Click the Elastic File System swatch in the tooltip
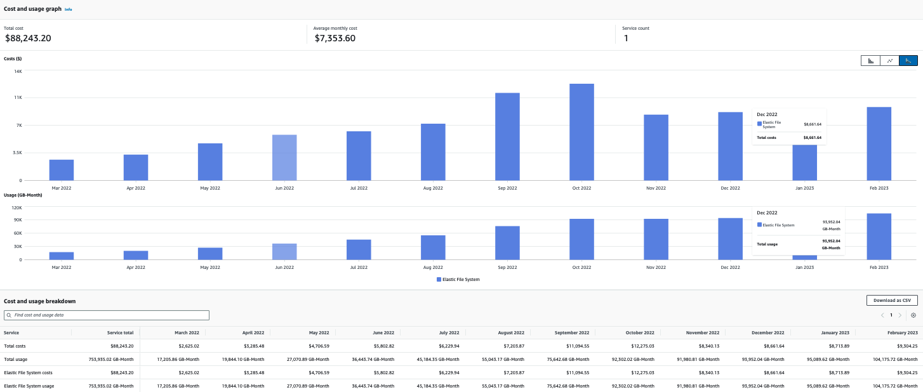 tap(759, 124)
